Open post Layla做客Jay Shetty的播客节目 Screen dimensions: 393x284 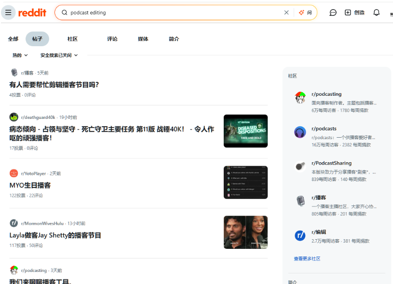point(55,235)
